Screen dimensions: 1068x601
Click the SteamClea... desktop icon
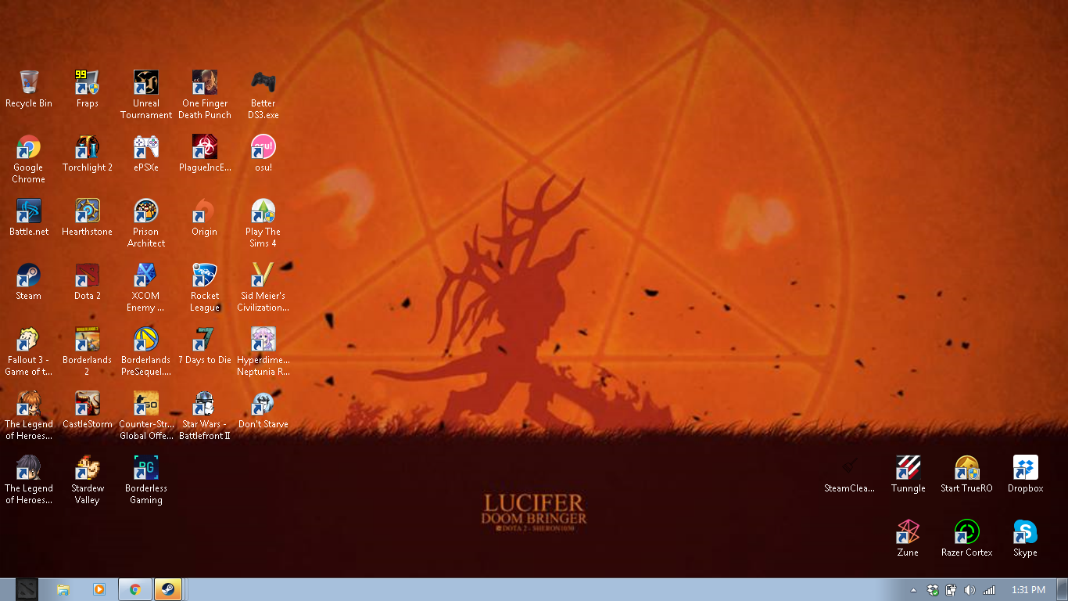point(849,467)
